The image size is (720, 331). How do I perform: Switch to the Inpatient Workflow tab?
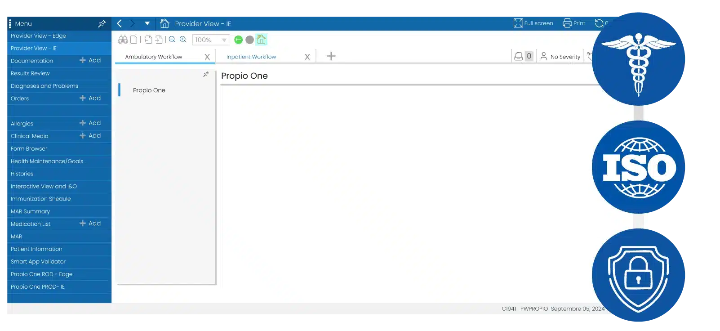tap(251, 57)
